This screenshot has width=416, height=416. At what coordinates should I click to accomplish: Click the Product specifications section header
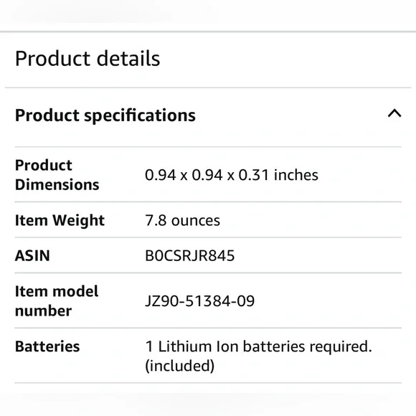pos(208,115)
